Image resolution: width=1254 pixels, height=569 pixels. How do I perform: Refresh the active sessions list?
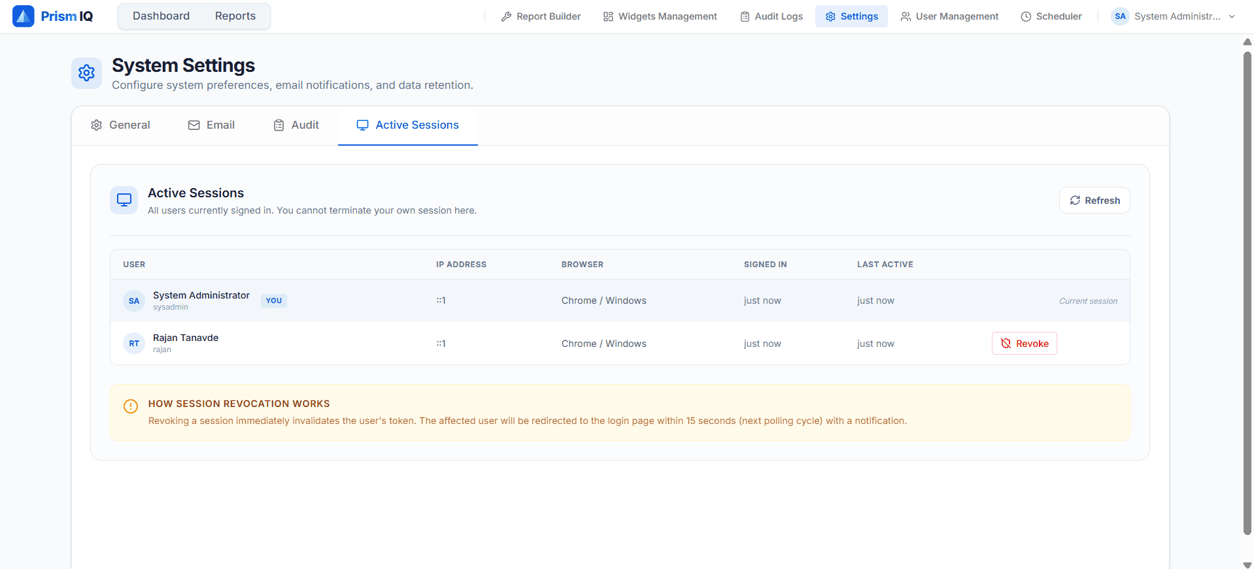click(x=1094, y=201)
